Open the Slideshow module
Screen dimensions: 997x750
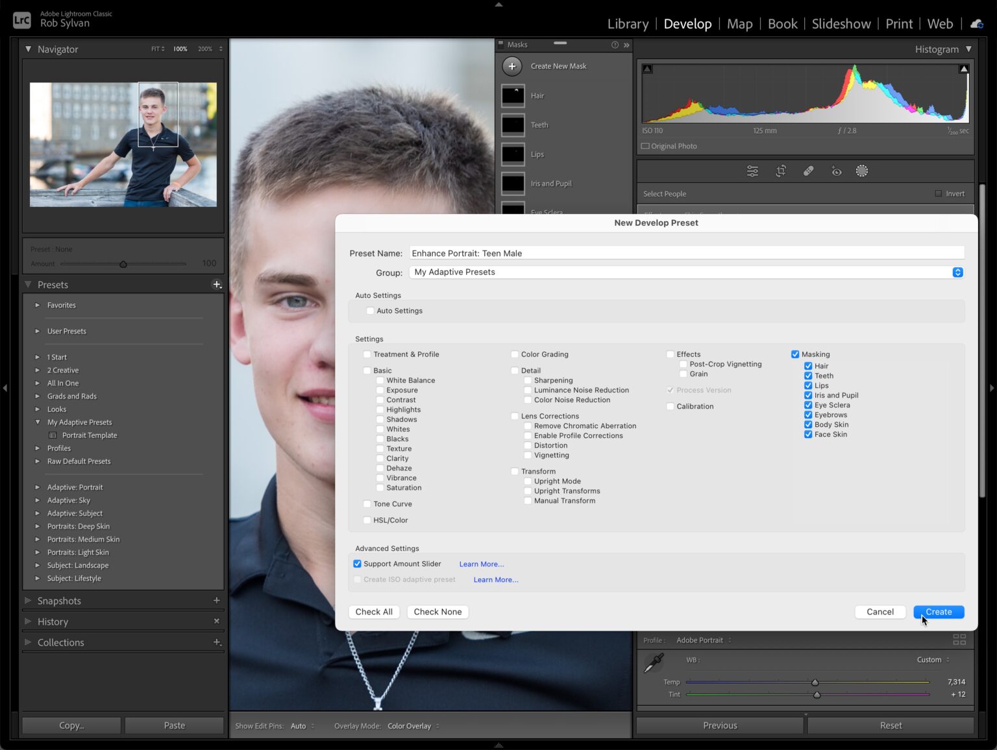(x=841, y=23)
